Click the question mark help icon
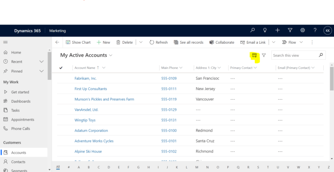334x172 pixels. pos(315,31)
